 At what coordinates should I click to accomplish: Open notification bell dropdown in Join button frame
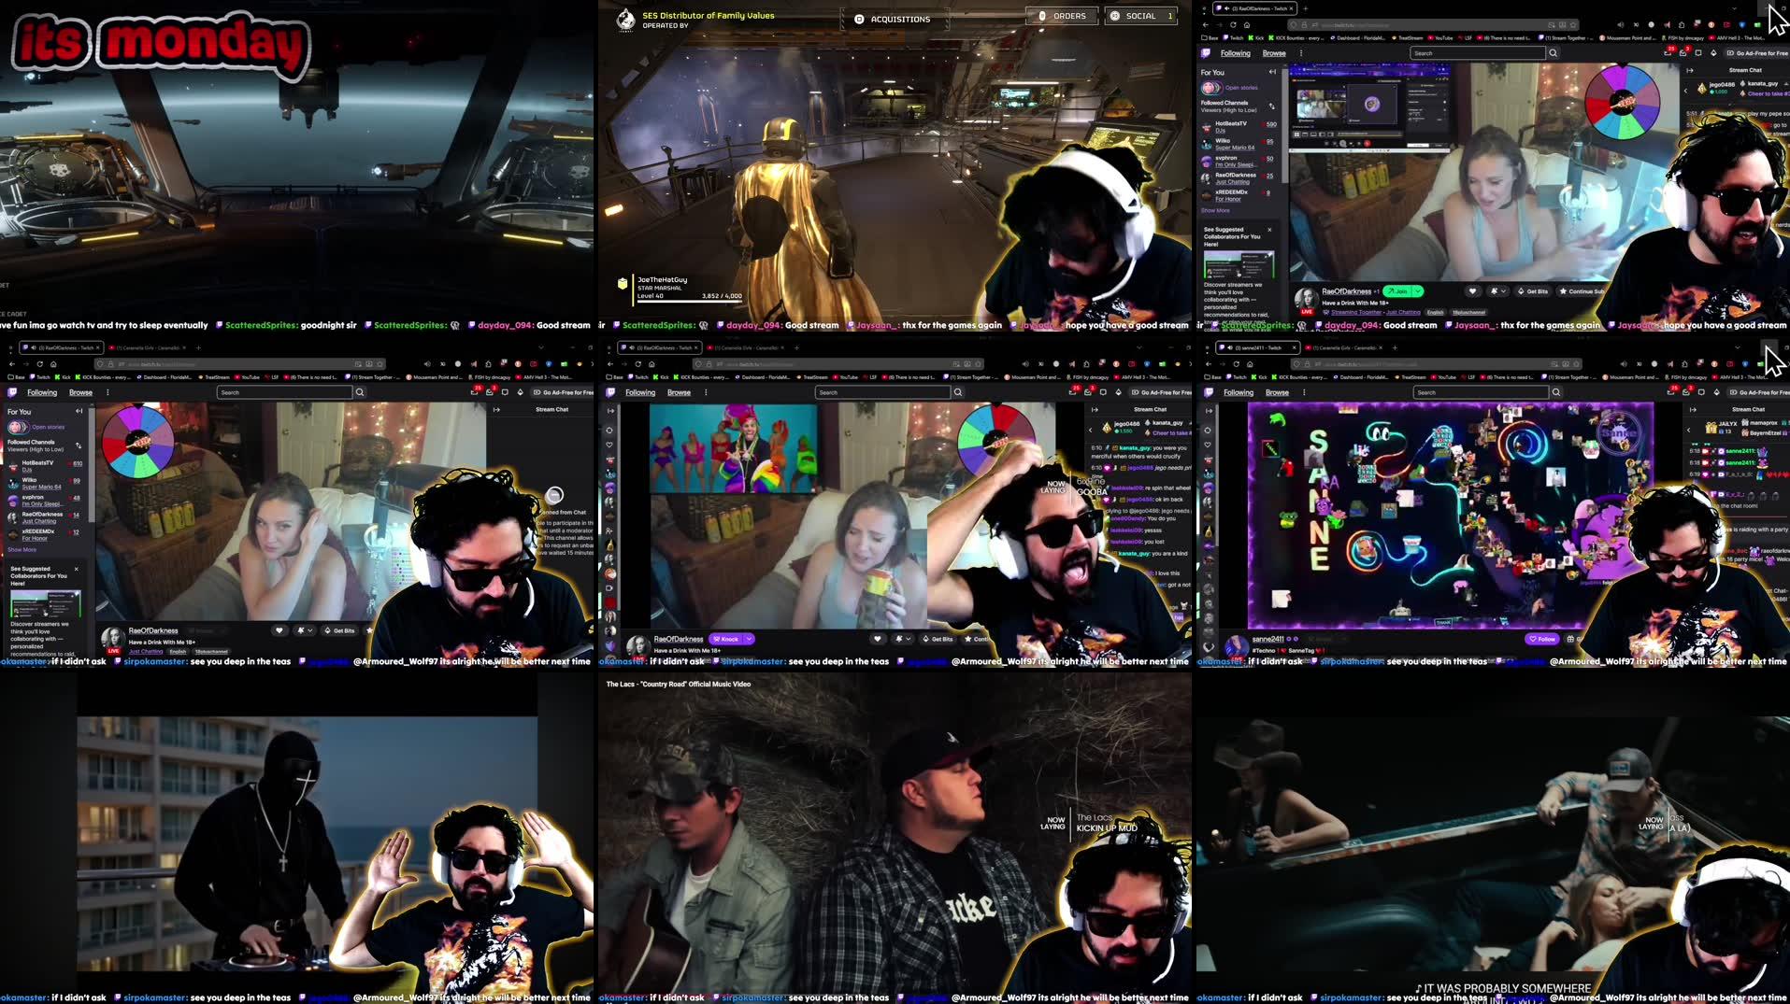pos(1497,291)
